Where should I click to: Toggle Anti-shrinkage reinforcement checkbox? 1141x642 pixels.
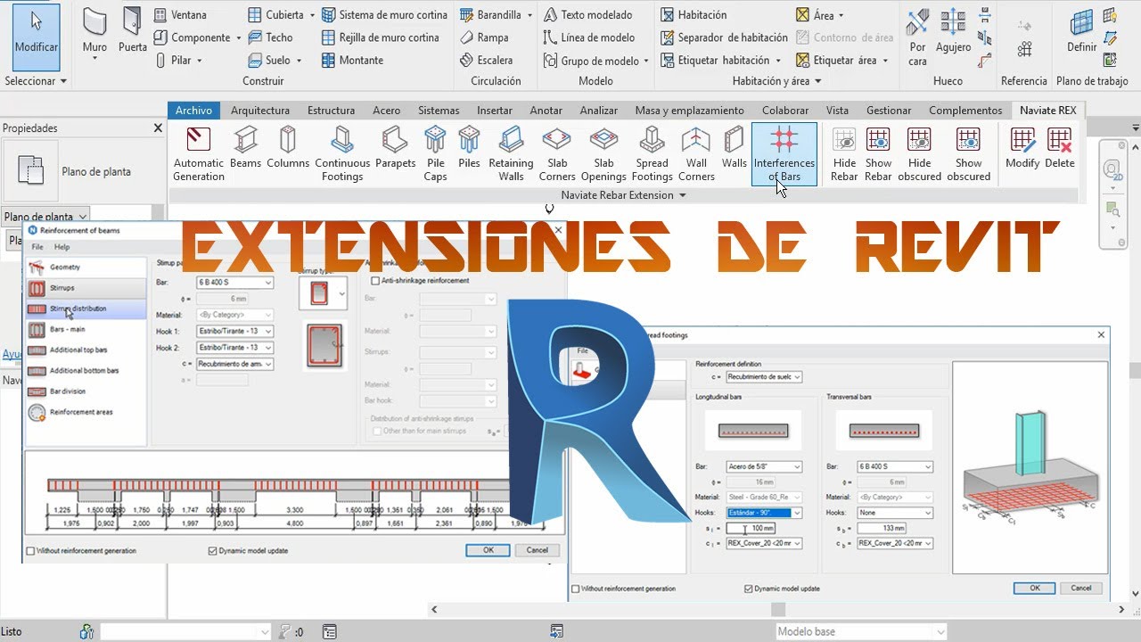tap(374, 281)
